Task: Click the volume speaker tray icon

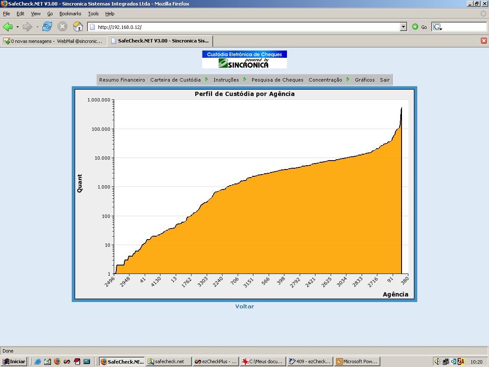Action: (x=437, y=361)
